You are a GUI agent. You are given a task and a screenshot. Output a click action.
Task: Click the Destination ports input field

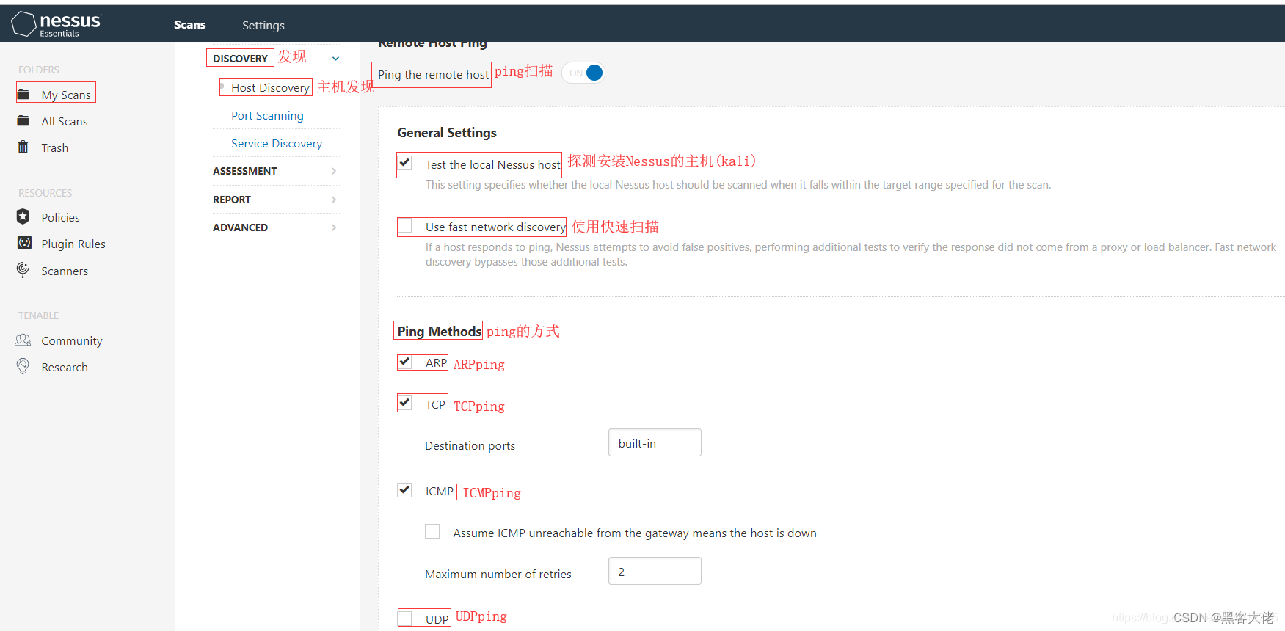655,442
